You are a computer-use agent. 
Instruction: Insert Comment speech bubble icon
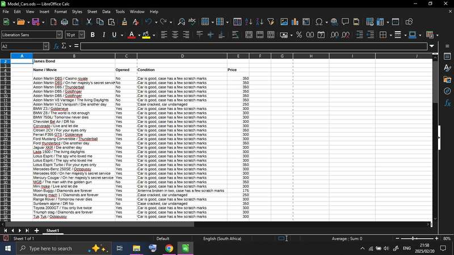pyautogui.click(x=345, y=22)
